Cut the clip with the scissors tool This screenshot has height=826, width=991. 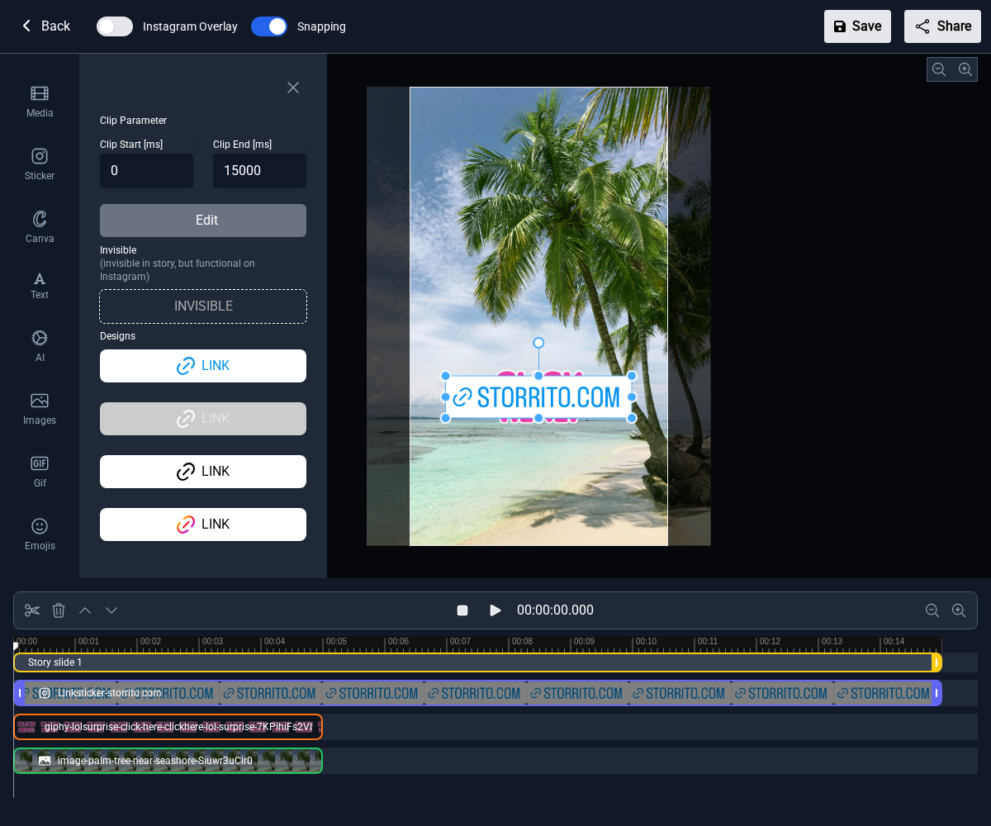click(x=31, y=610)
